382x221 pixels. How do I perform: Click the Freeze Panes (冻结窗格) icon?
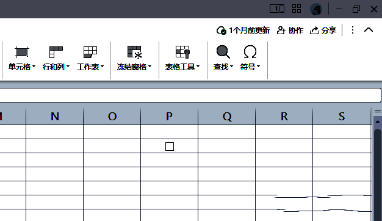click(x=134, y=52)
